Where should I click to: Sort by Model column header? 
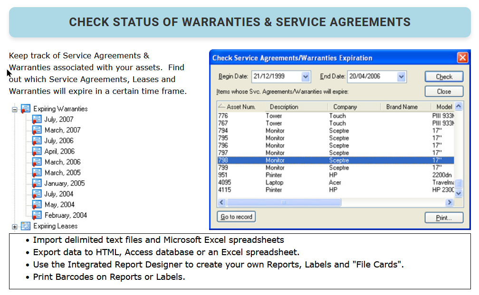coord(444,107)
